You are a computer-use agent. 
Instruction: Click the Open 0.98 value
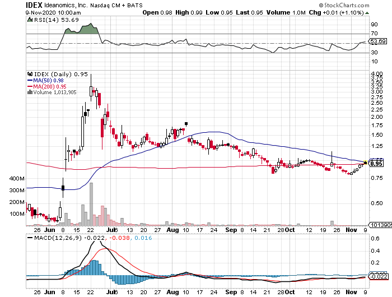[x=157, y=12]
